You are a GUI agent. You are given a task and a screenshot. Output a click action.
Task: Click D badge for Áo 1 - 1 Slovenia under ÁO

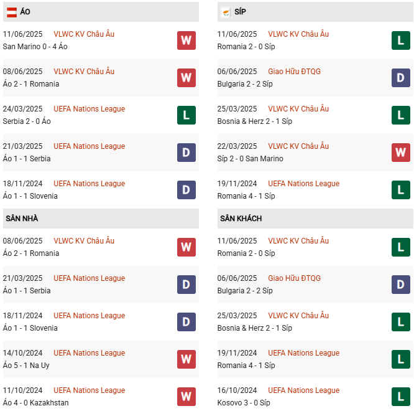coord(186,190)
